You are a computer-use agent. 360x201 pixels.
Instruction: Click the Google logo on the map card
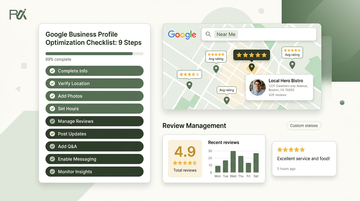(x=182, y=35)
